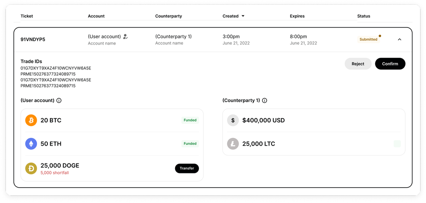Sort by Created column dropdown arrow

click(243, 16)
